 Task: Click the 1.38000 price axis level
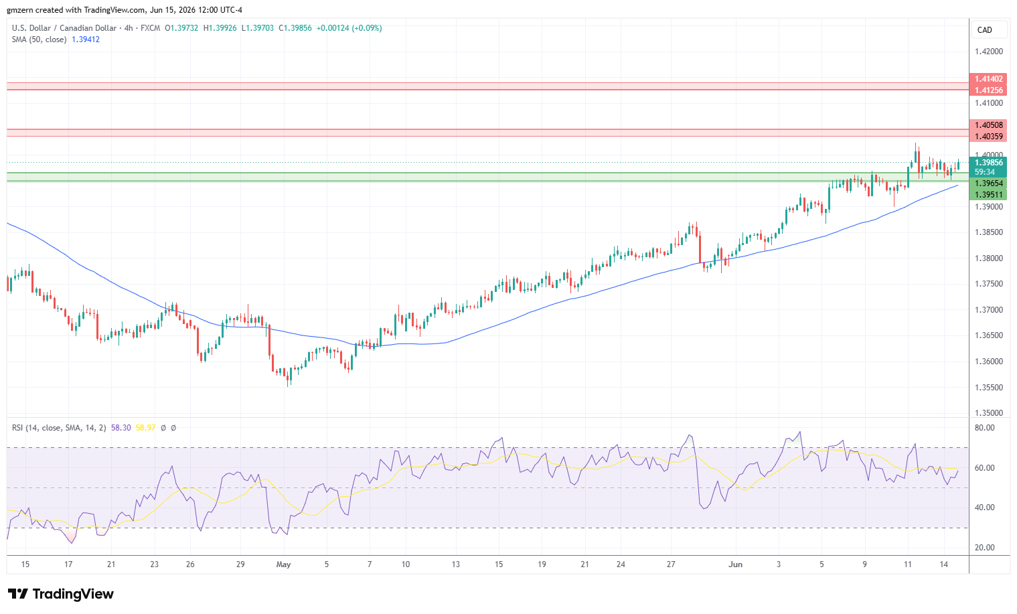point(988,258)
